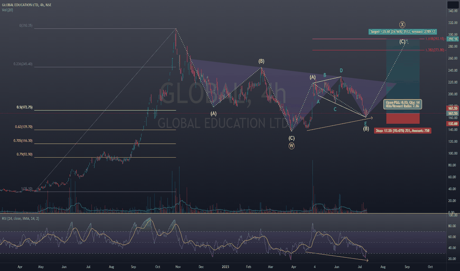Select the May marker on time axis
The image size is (460, 271).
tap(41, 267)
